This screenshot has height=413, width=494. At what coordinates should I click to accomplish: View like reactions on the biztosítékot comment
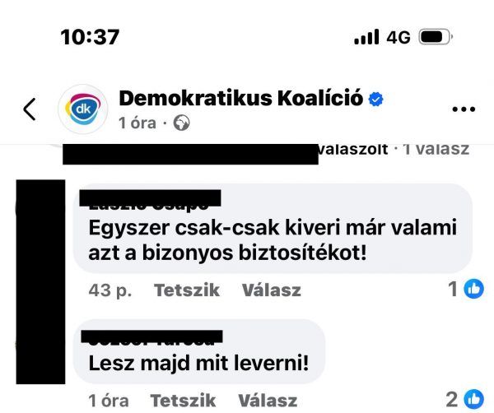tap(466, 289)
